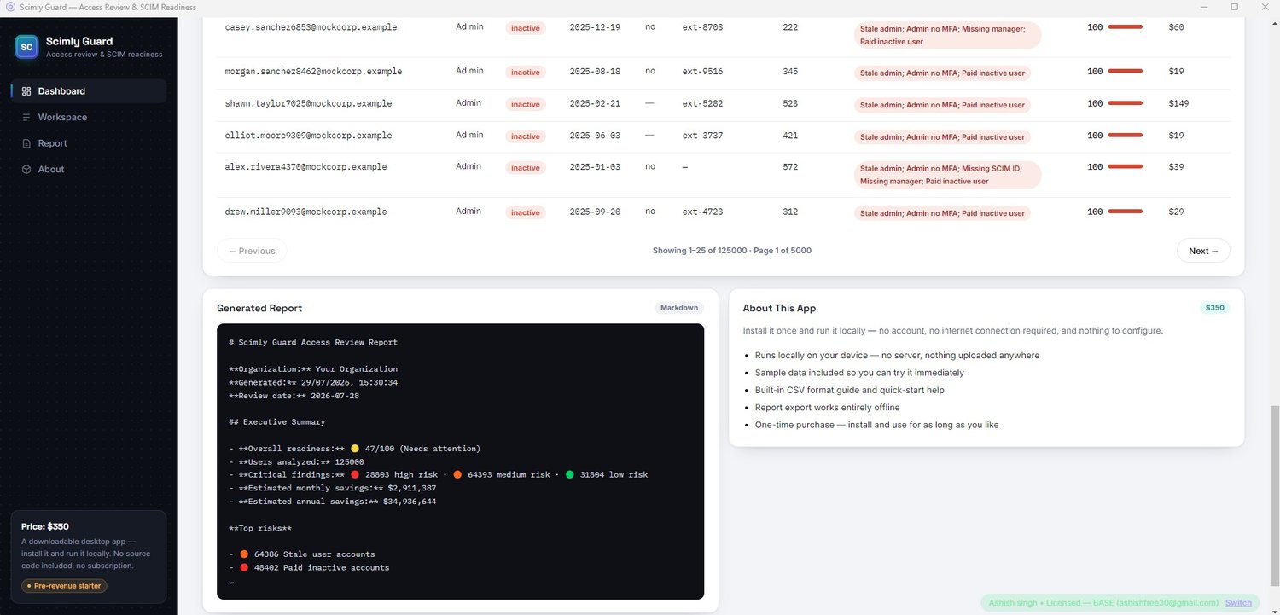1280x615 pixels.
Task: Click Switch license link
Action: [1238, 602]
